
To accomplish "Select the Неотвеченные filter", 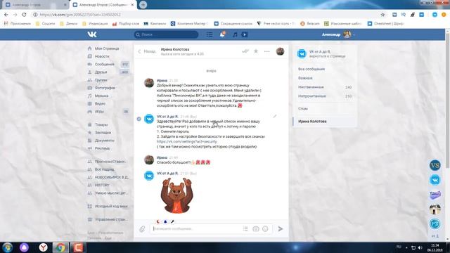I will [325, 87].
